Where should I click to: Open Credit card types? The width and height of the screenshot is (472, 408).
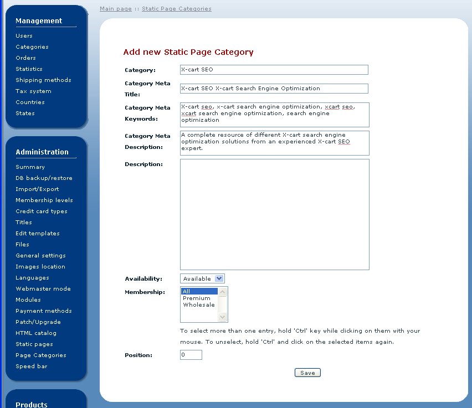(42, 211)
